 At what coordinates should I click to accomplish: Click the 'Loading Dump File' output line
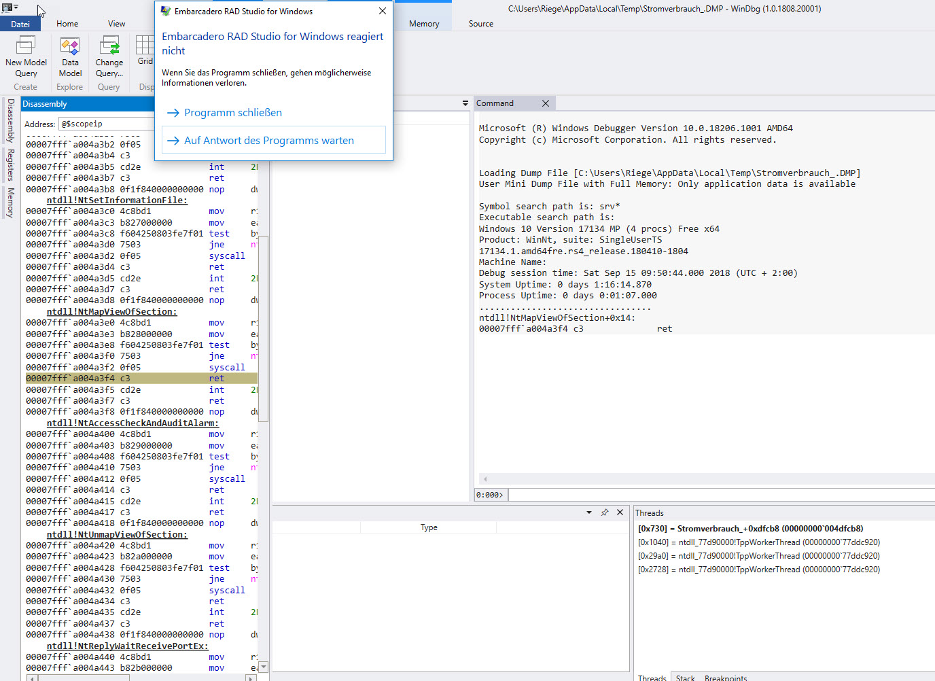click(669, 173)
